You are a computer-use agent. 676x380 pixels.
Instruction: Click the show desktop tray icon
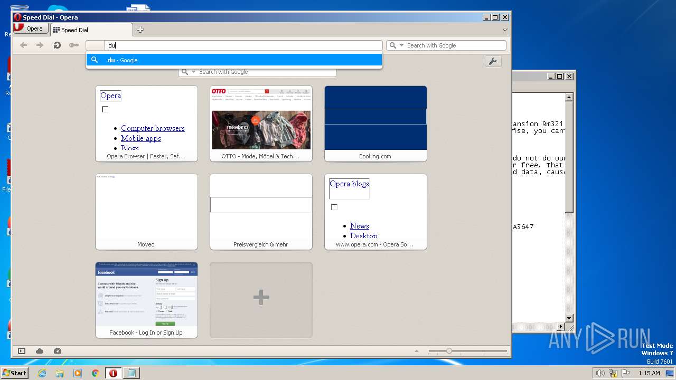tap(670, 373)
